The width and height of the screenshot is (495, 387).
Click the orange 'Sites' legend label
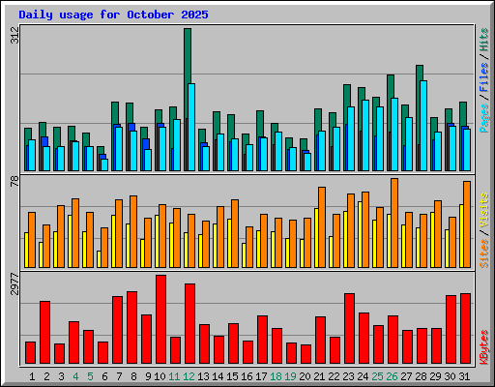coord(484,253)
